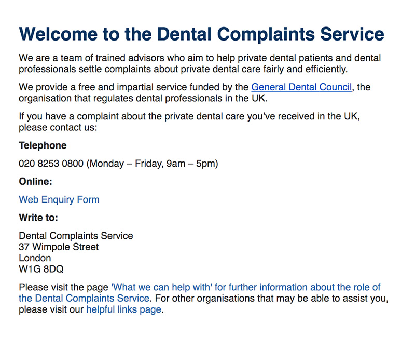
Task: Visit the helpful links page link
Action: (x=124, y=310)
